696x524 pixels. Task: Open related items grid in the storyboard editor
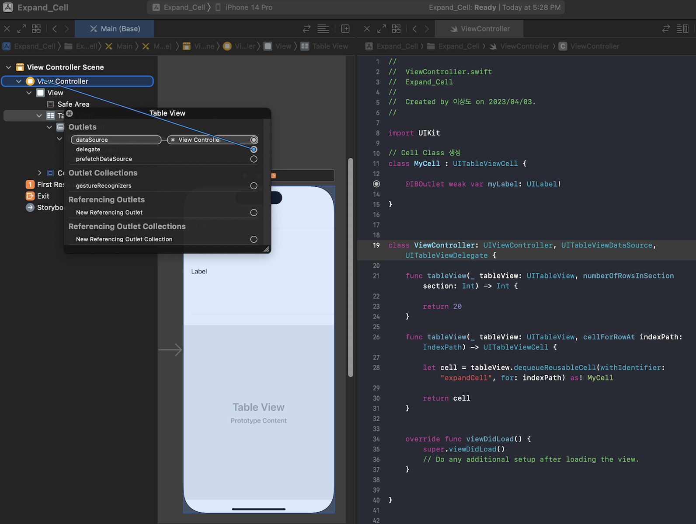pos(36,29)
